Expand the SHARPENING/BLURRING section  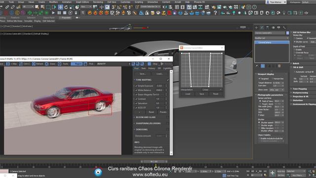point(134,123)
